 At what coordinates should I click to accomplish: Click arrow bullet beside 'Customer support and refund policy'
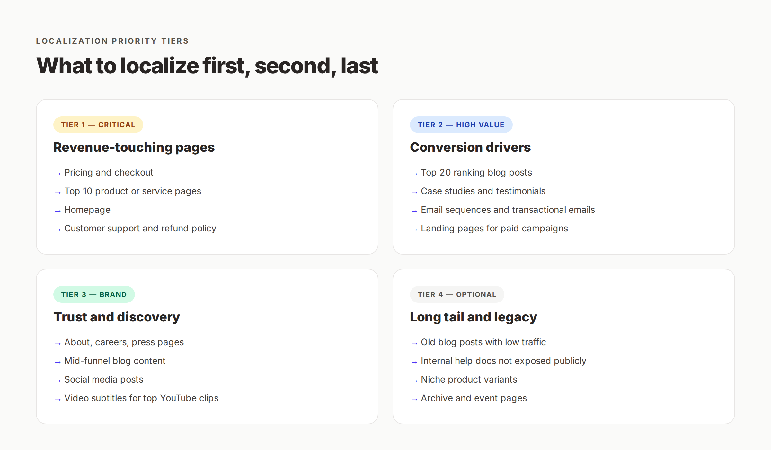[58, 230]
